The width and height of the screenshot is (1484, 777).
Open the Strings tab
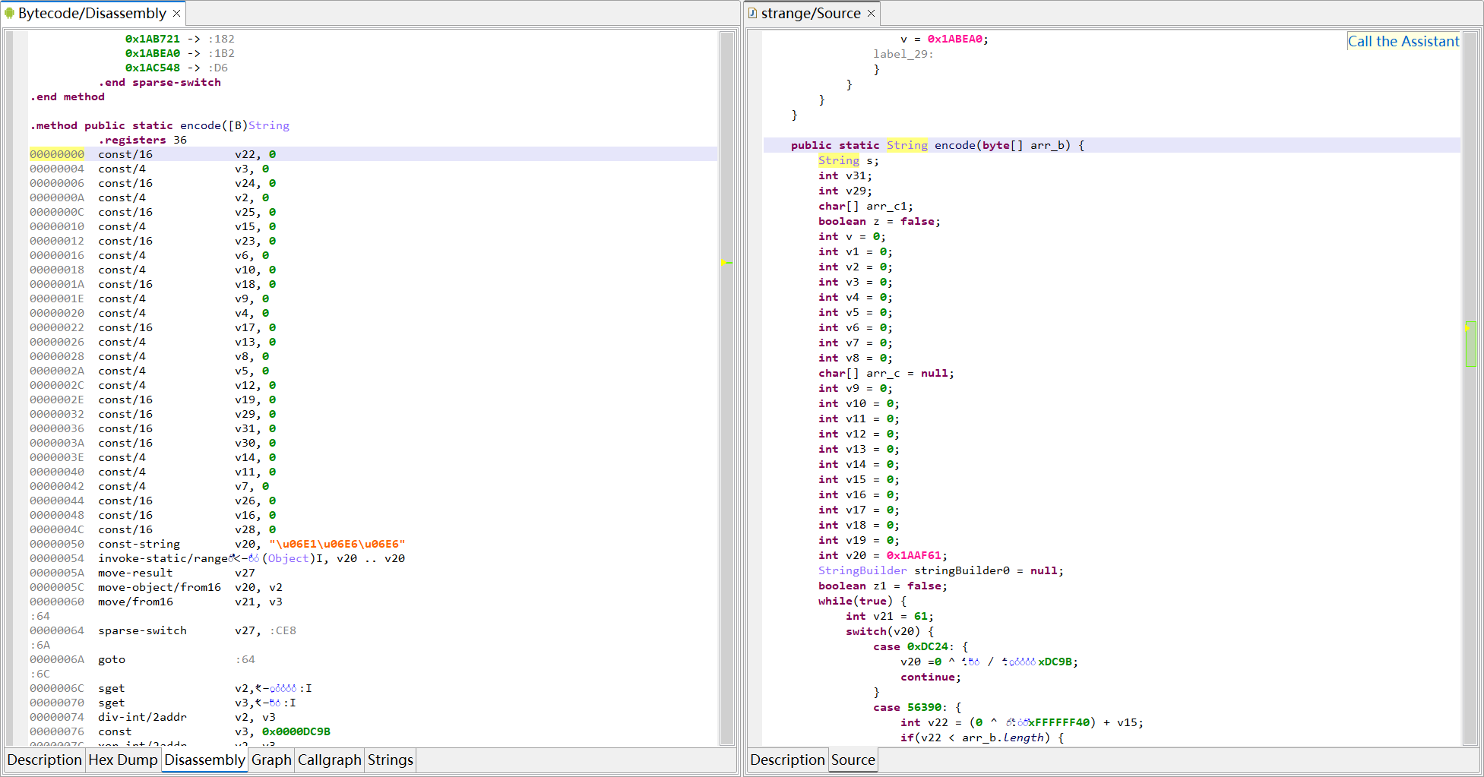(390, 760)
